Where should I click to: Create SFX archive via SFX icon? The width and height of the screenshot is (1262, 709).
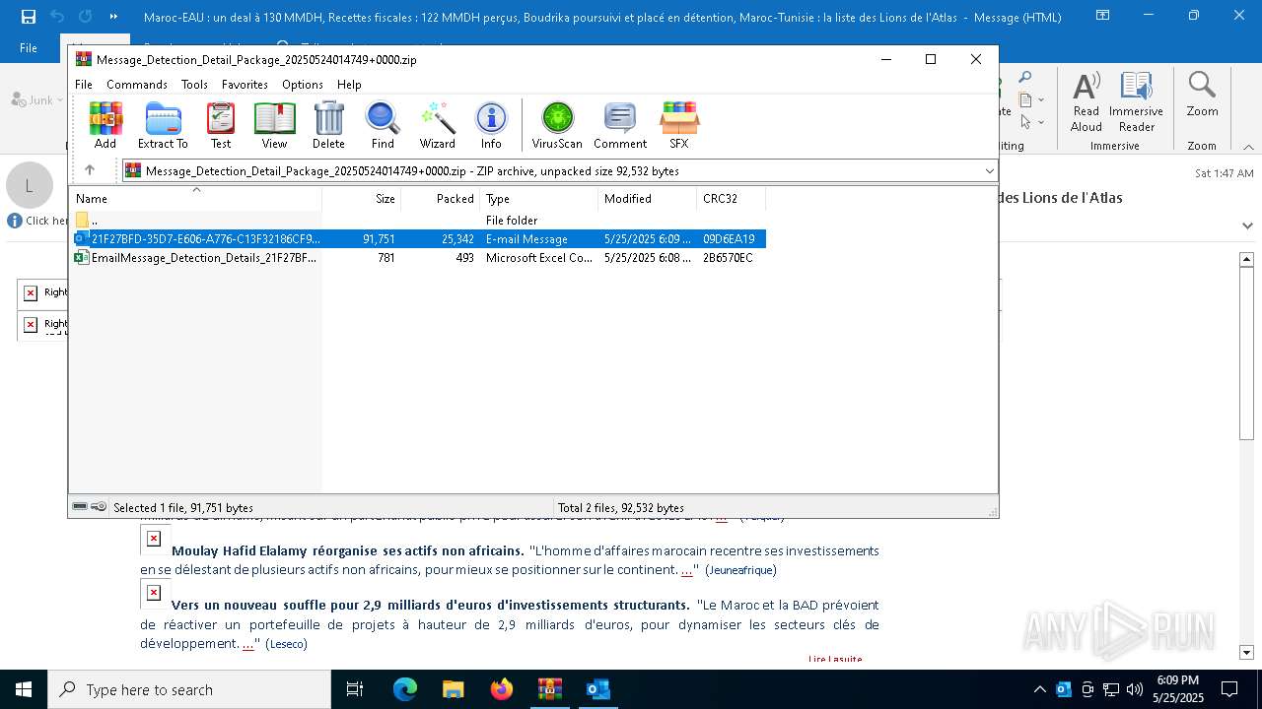coord(678,125)
